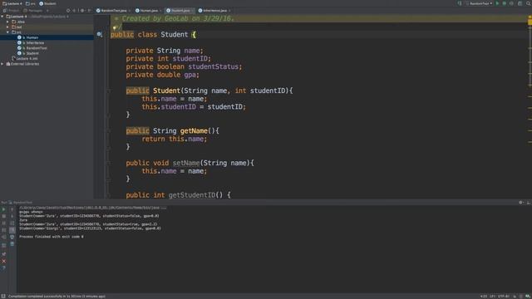532x299 pixels.
Task: Click the Clear All trash icon in Run console
Action: click(12, 243)
